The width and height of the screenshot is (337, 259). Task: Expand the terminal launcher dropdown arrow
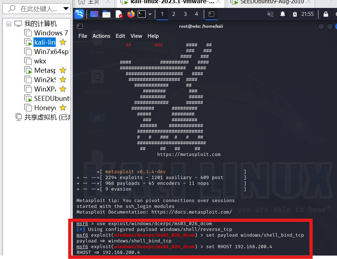(x=150, y=14)
